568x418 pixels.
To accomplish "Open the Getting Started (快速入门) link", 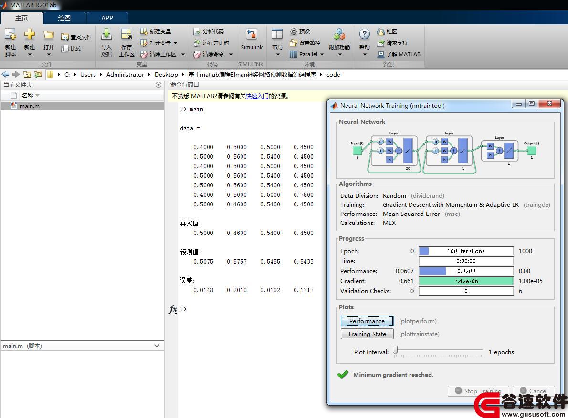I will click(257, 96).
